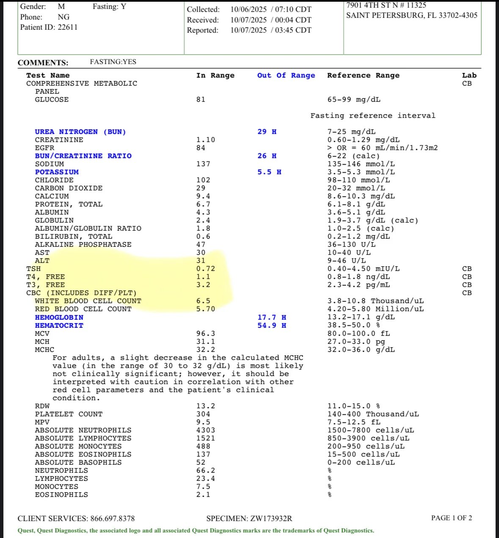The width and height of the screenshot is (499, 538).
Task: Click the PAGE 1 OF 2 indicator
Action: coord(452,518)
